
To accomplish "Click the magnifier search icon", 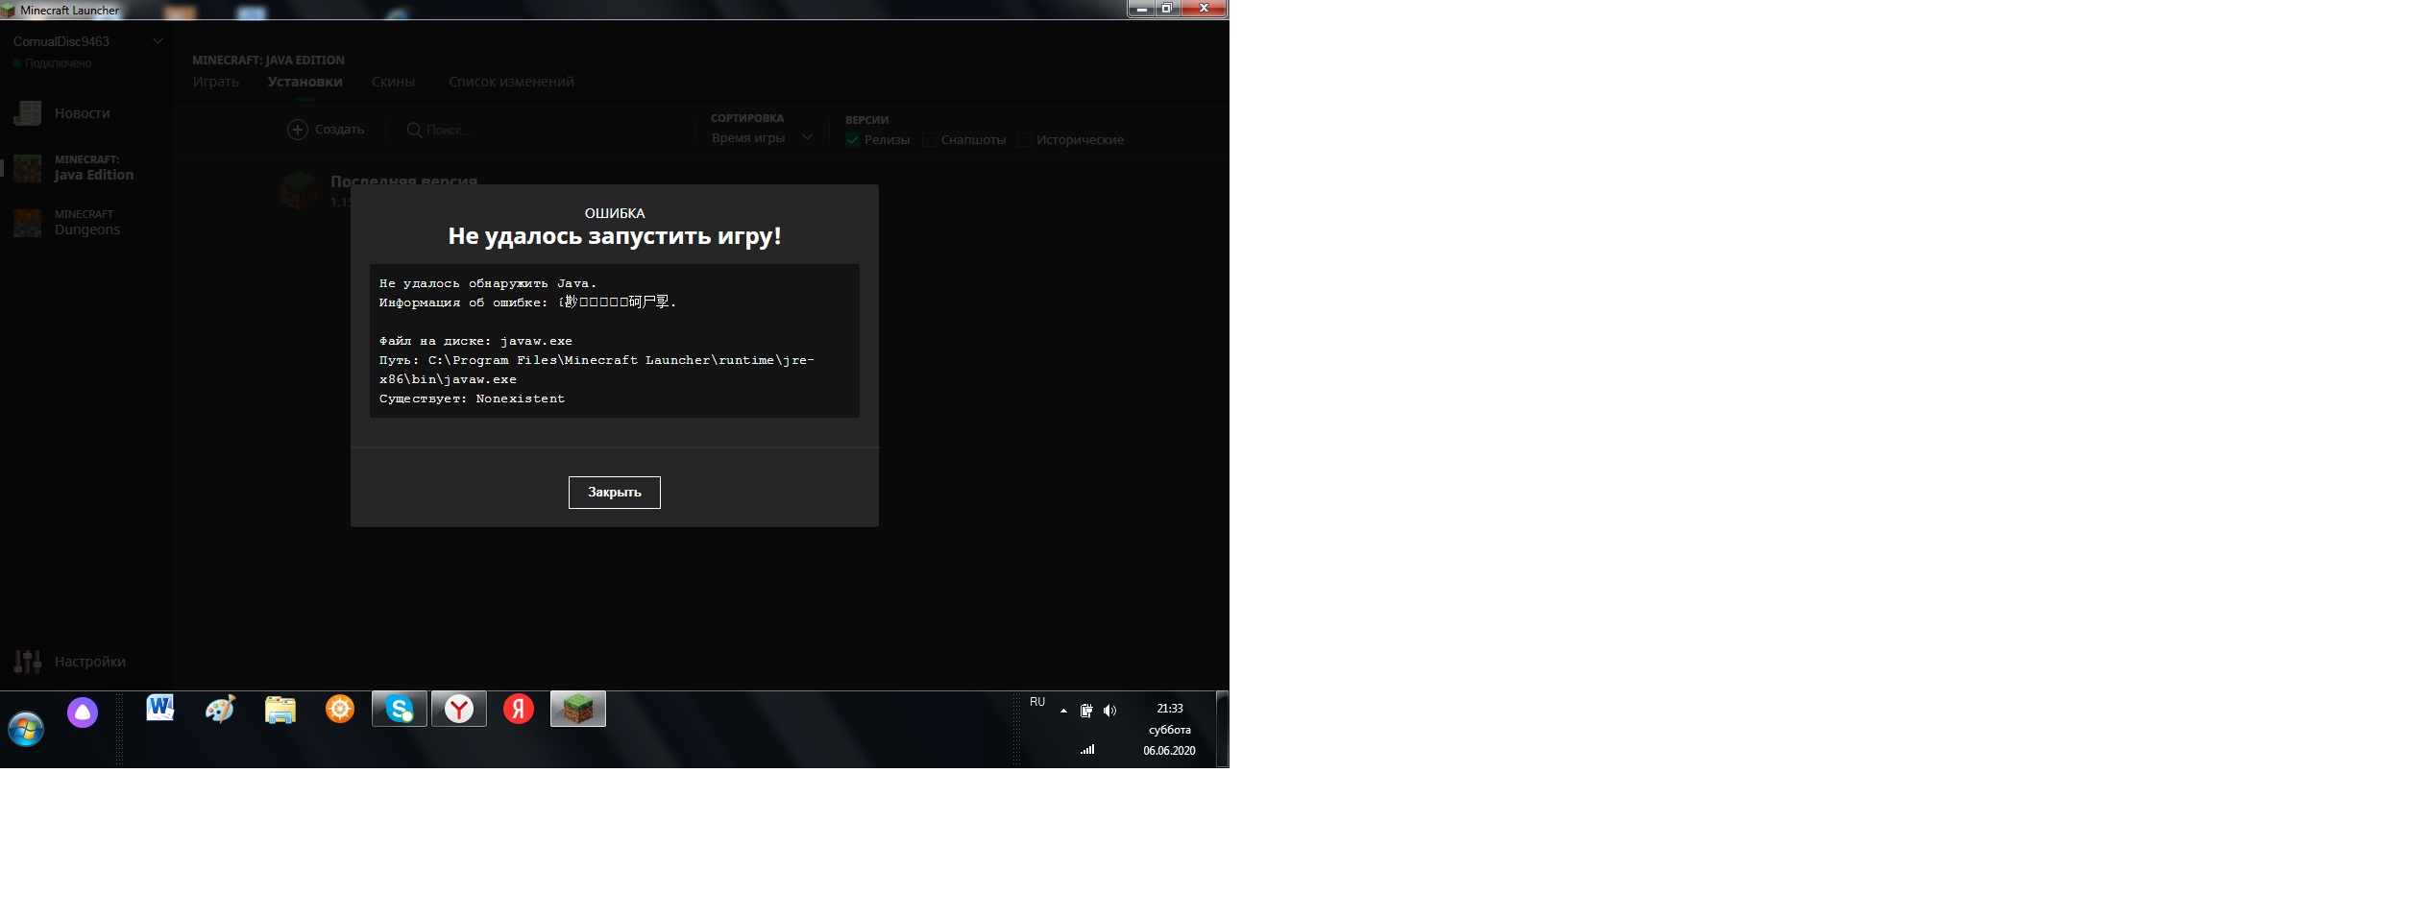I will click(x=414, y=130).
